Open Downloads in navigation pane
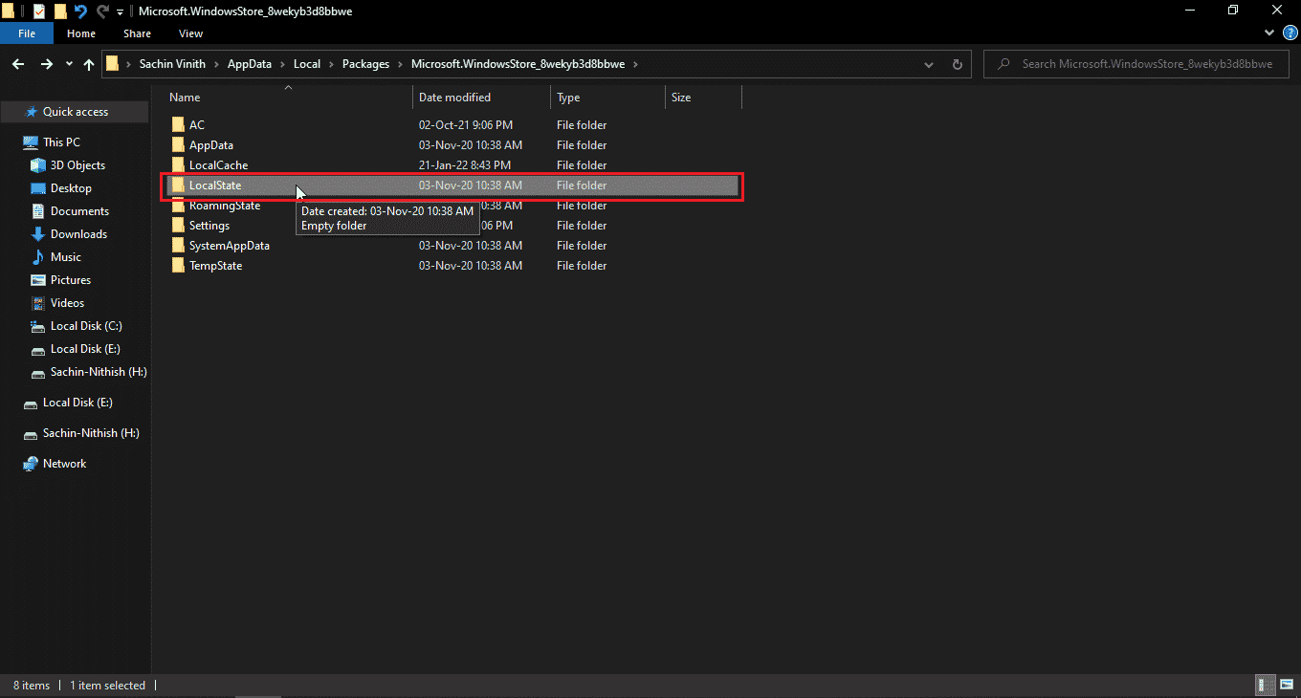The width and height of the screenshot is (1301, 698). click(78, 234)
